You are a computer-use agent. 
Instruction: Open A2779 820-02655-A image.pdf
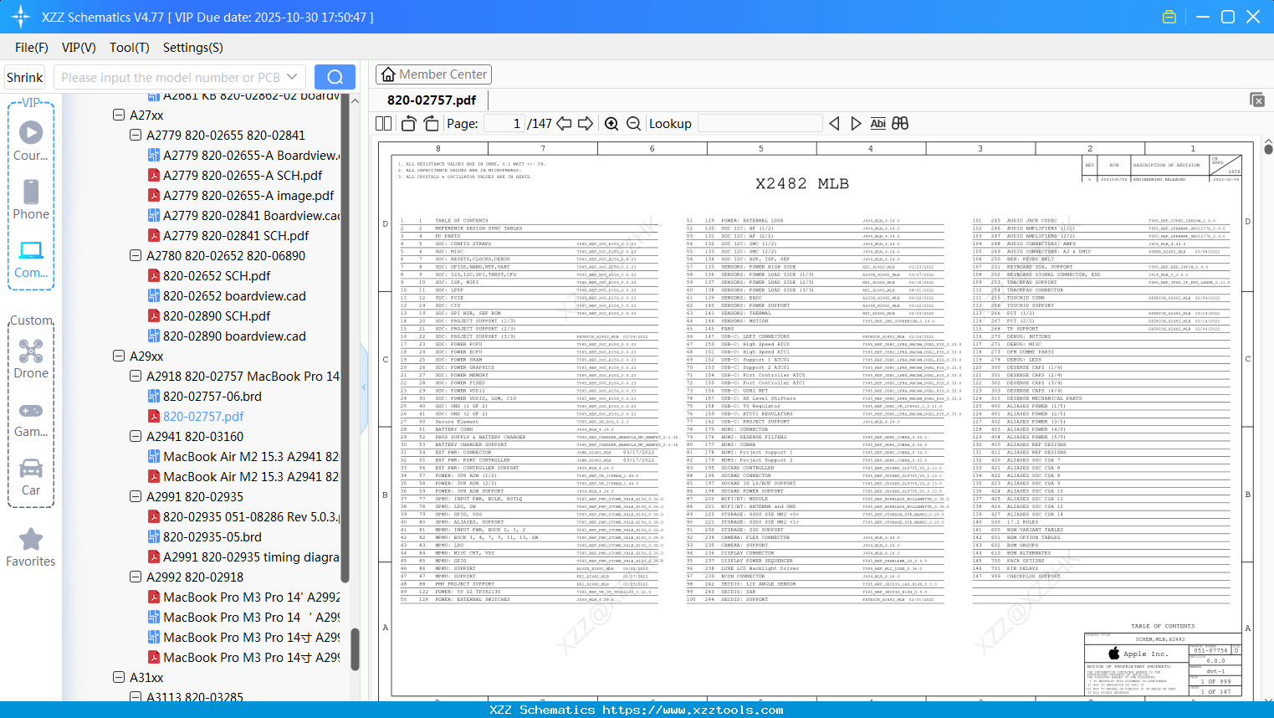241,195
